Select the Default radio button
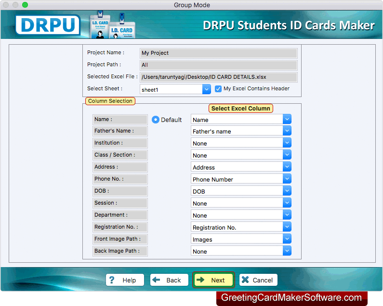This screenshot has height=306, width=383. (x=155, y=120)
